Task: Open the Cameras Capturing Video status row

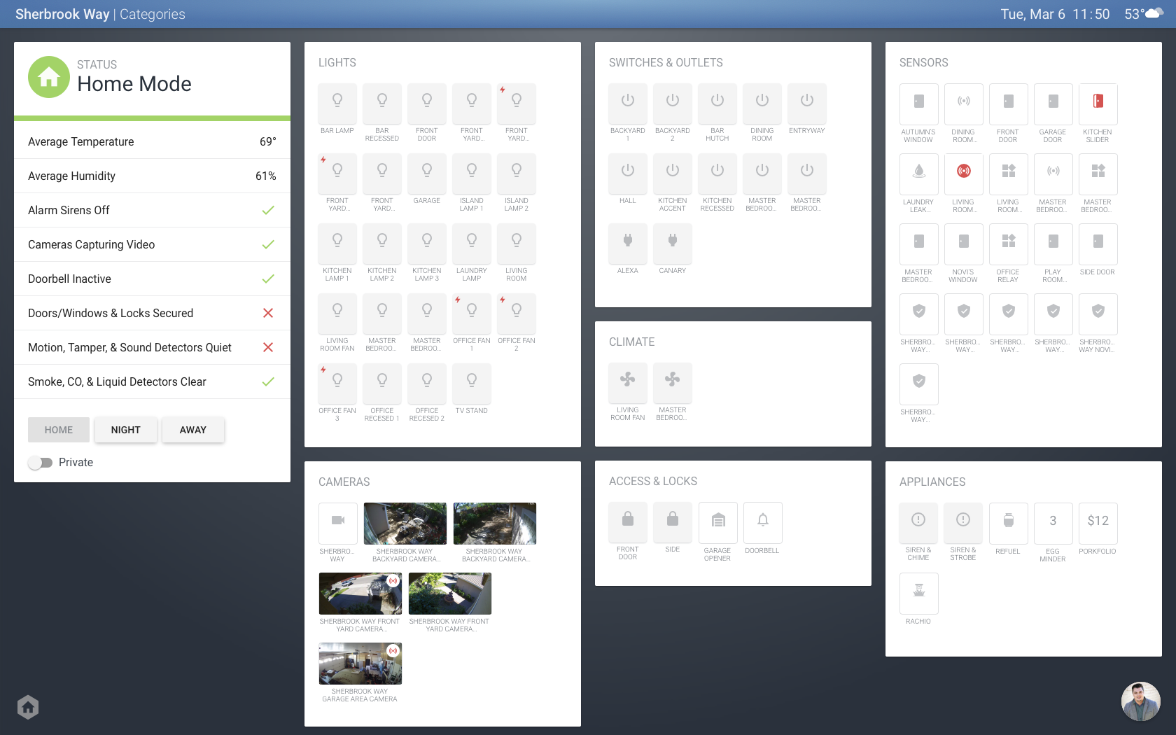Action: tap(152, 244)
